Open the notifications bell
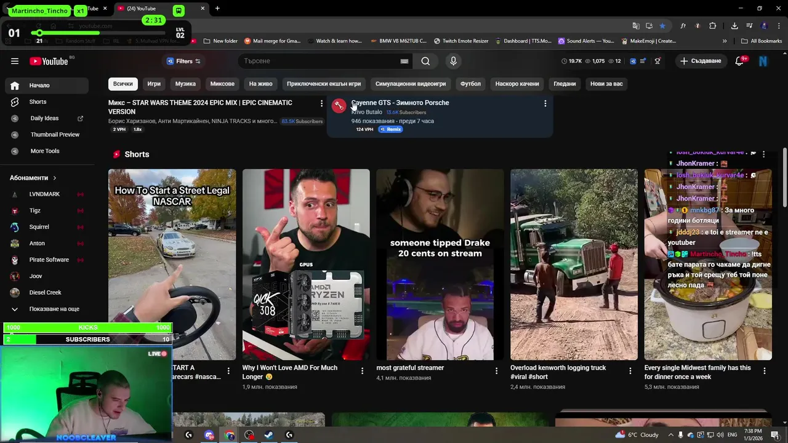 click(x=740, y=61)
